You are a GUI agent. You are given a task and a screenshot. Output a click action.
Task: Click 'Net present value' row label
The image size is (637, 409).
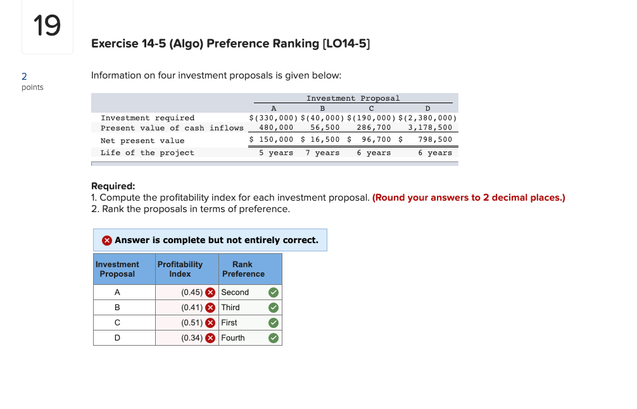(142, 141)
